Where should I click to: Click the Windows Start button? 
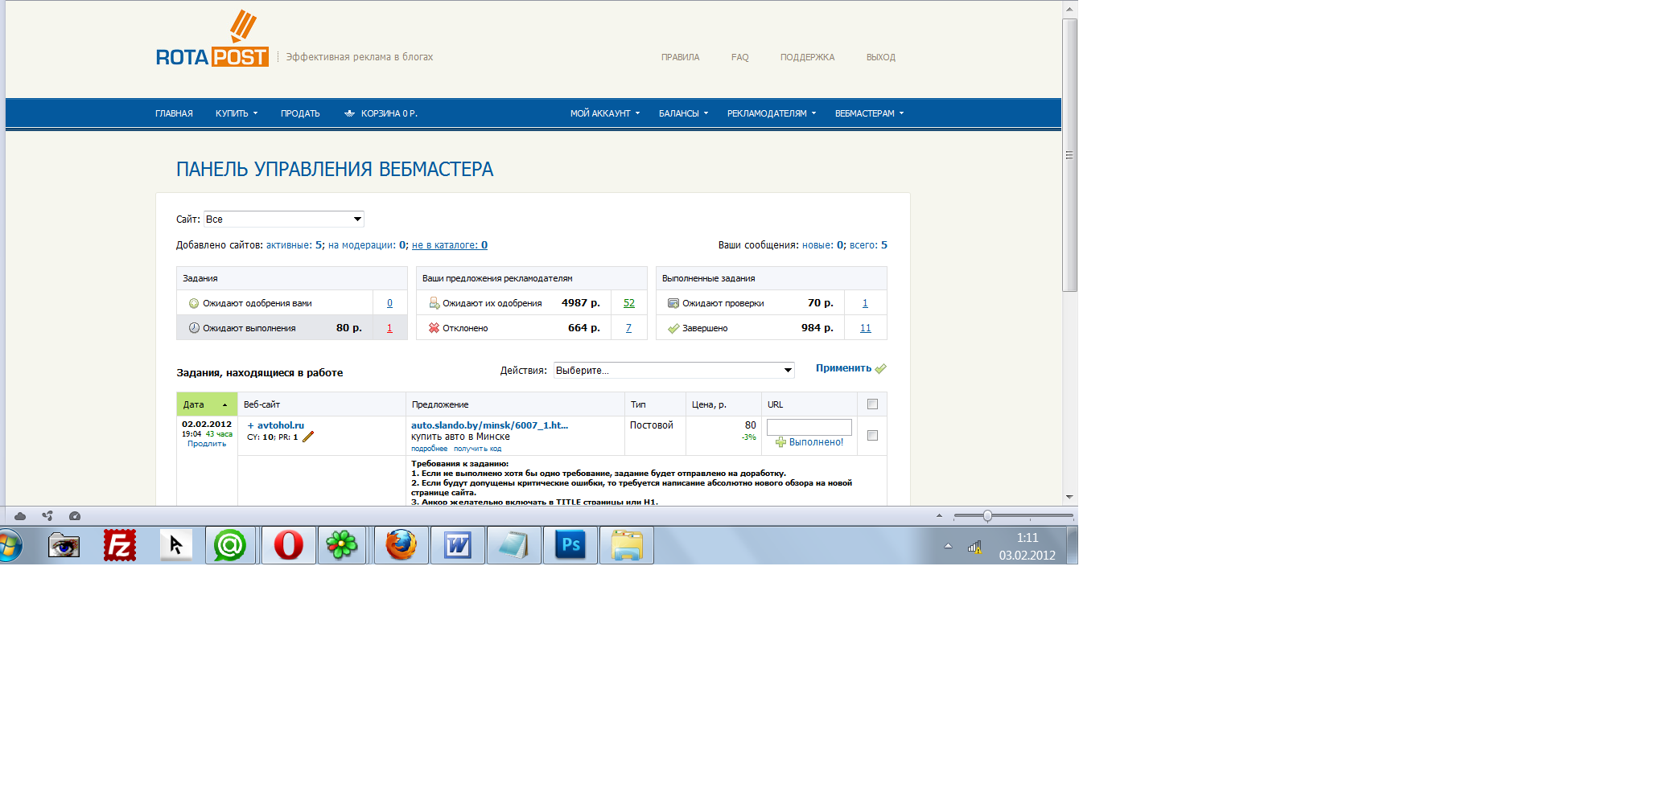point(9,546)
